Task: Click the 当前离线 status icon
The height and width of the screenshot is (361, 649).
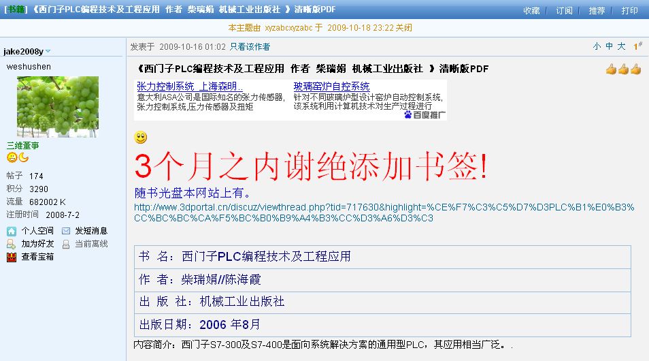Action: point(66,244)
